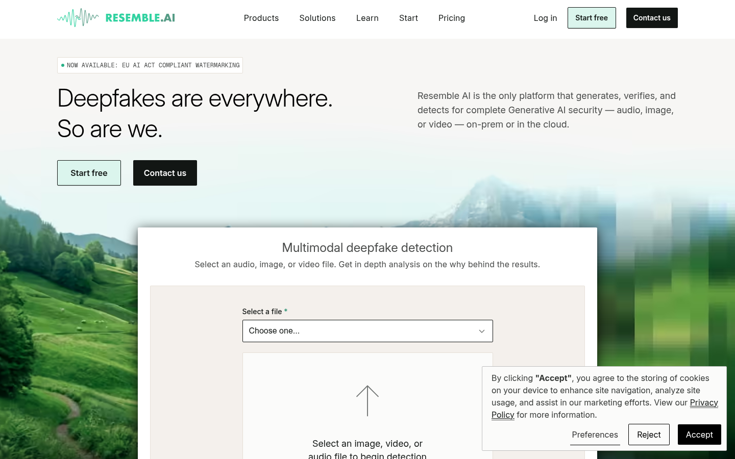Accept the cookie consent
This screenshot has height=459, width=735.
699,435
